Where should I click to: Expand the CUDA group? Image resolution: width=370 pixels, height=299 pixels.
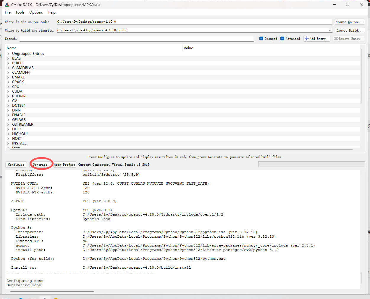(x=8, y=91)
